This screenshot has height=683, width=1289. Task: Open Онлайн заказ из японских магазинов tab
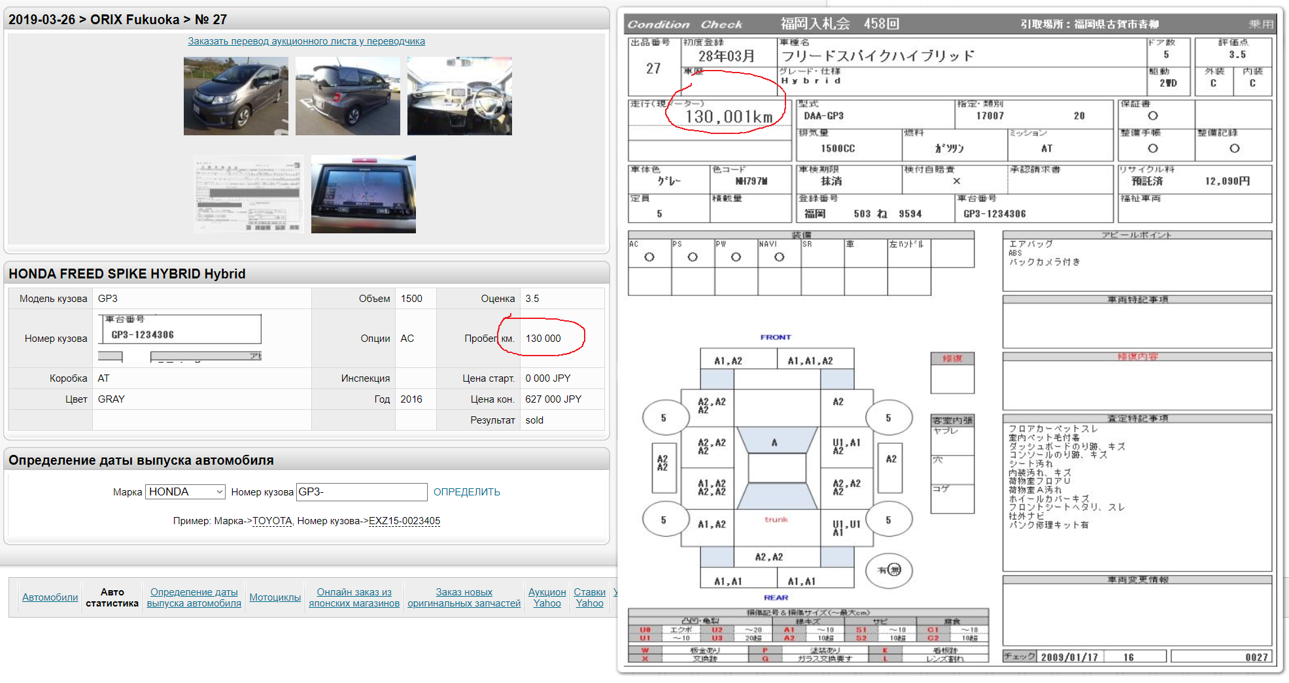tap(354, 597)
